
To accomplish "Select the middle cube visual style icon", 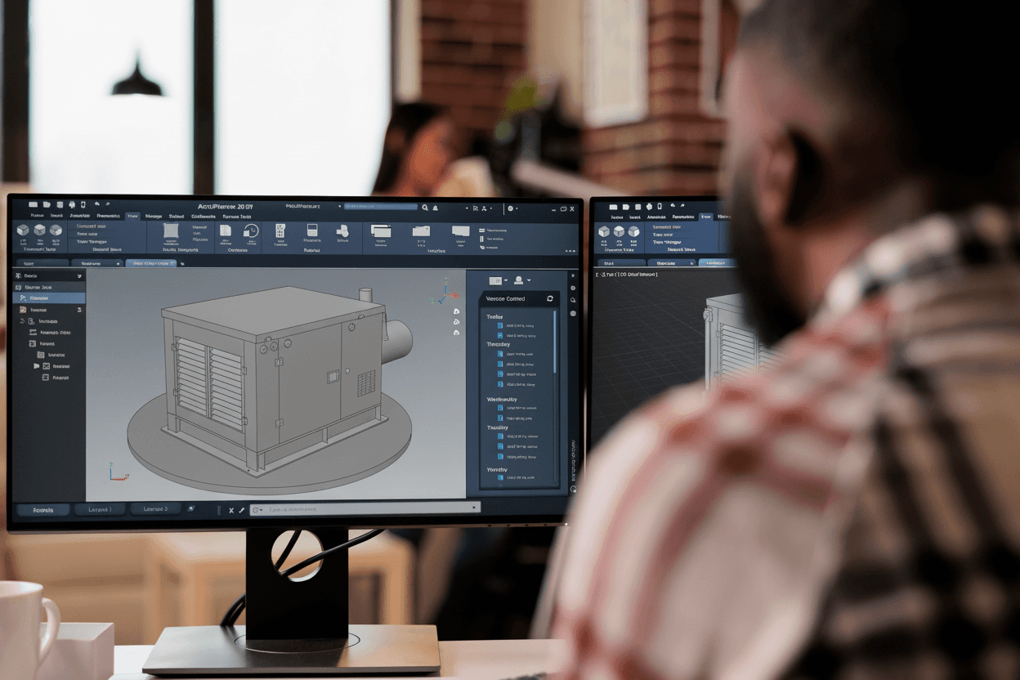I will point(39,230).
